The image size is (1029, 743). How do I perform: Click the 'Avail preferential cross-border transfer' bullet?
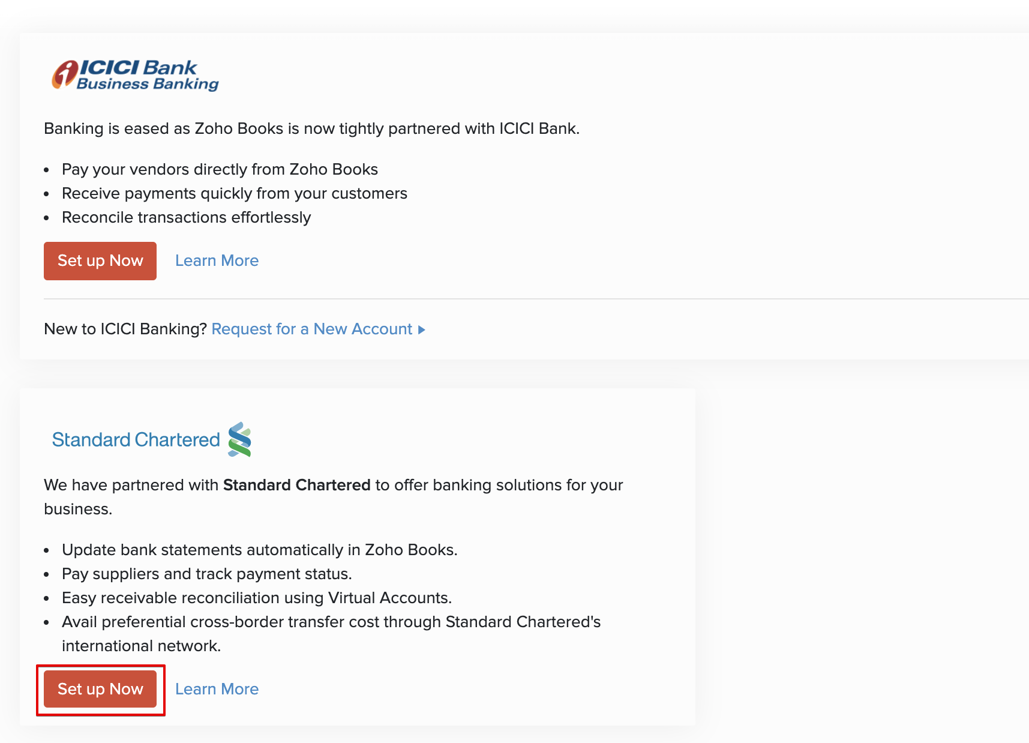(331, 622)
